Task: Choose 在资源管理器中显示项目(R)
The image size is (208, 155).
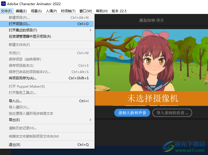Action: (47, 37)
